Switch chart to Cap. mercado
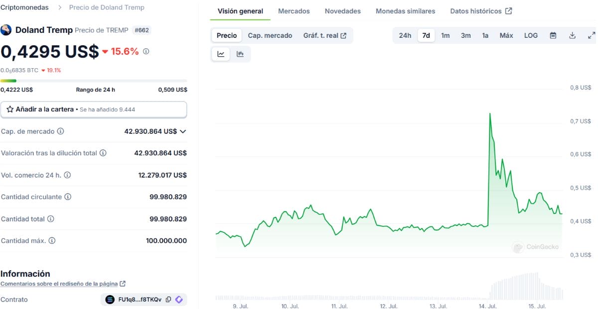598x309 pixels. point(270,35)
